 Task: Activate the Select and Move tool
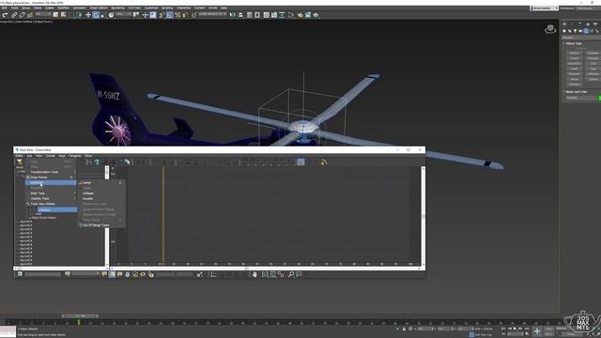point(87,15)
